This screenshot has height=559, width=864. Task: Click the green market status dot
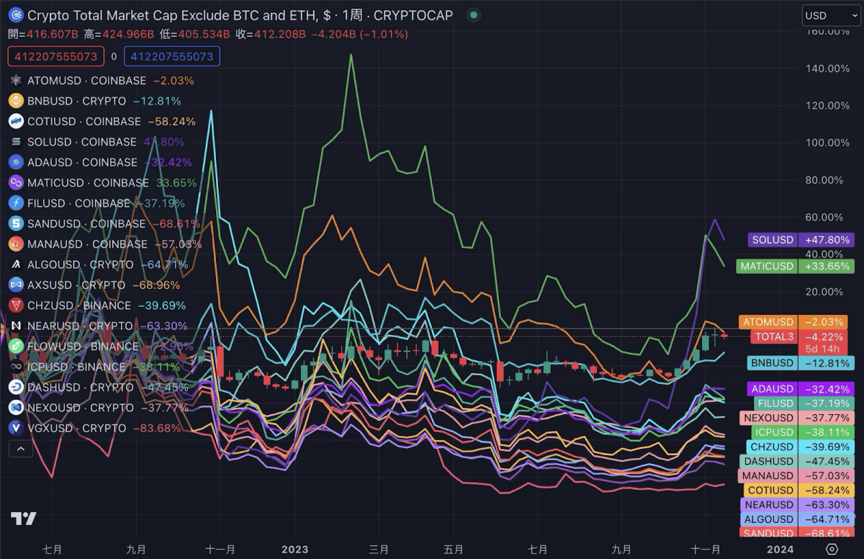(x=472, y=15)
